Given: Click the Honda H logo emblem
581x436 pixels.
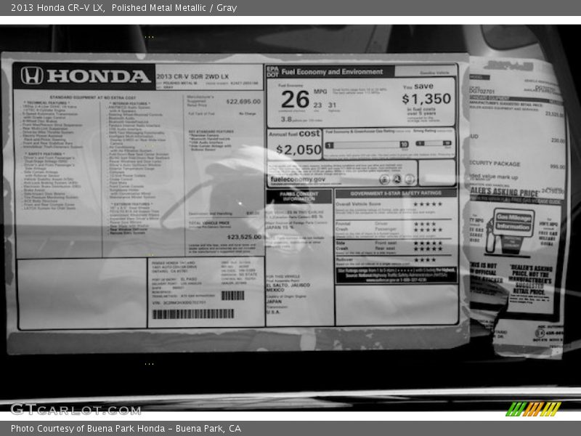Looking at the screenshot, I should click(x=32, y=76).
